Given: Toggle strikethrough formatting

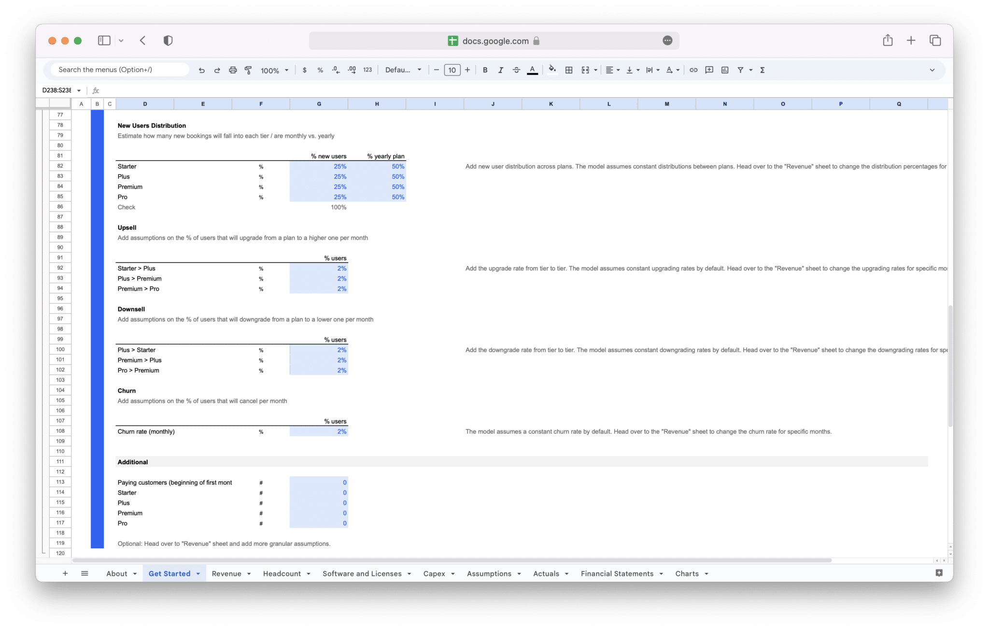Looking at the screenshot, I should click(516, 70).
